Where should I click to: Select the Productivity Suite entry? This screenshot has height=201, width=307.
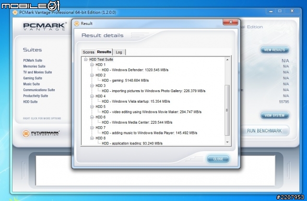click(x=35, y=96)
